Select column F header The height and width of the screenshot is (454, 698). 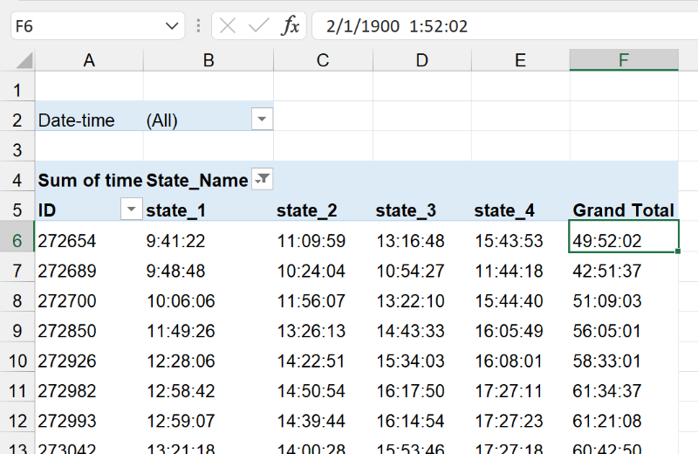623,60
